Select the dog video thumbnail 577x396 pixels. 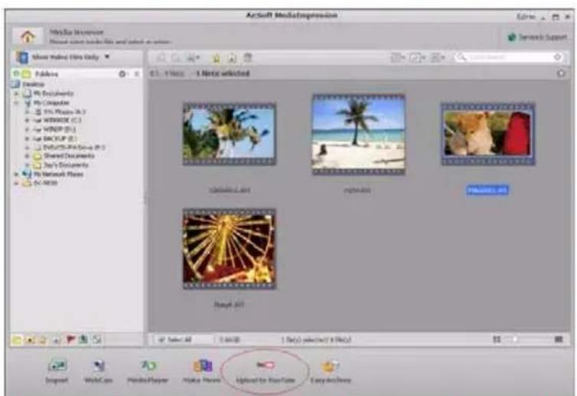(x=488, y=135)
